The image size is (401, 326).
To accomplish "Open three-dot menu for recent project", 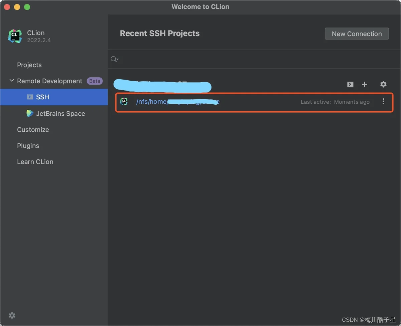I will 383,102.
